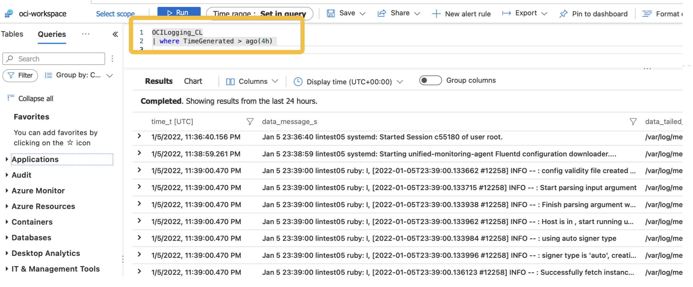
Task: Enable Group columns
Action: 430,80
